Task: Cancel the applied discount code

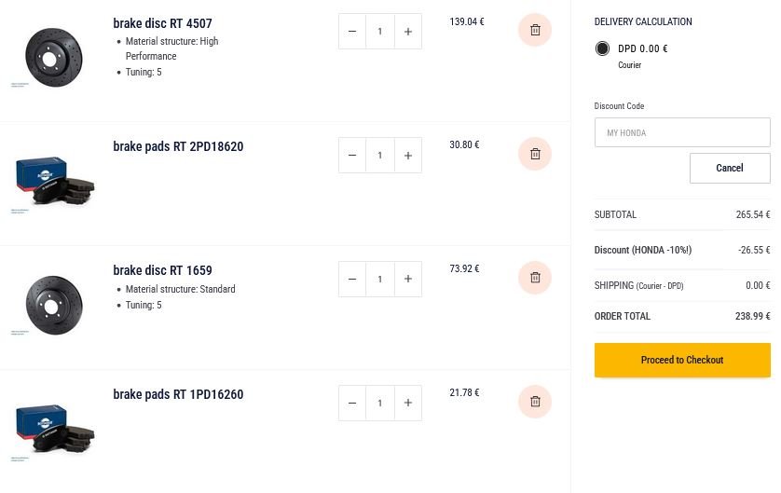Action: click(x=730, y=169)
